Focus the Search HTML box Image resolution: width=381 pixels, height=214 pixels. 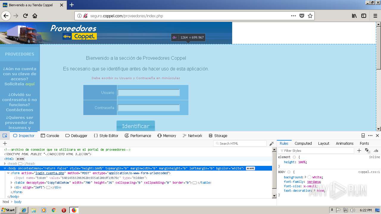point(240,144)
